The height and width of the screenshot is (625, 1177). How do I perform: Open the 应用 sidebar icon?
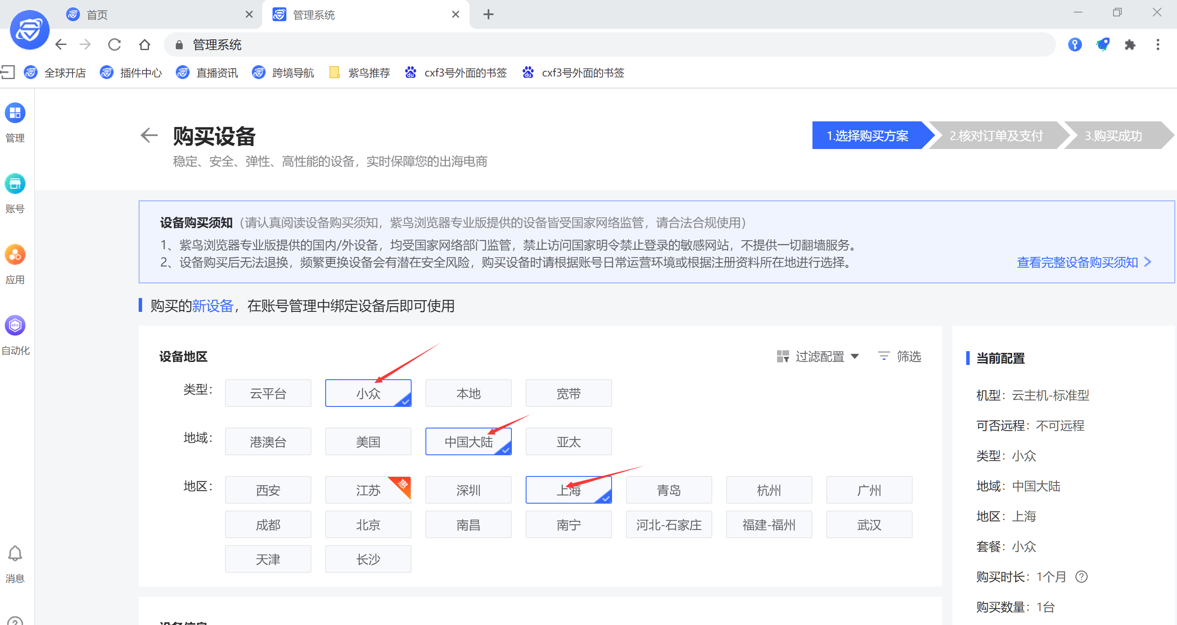[x=15, y=255]
